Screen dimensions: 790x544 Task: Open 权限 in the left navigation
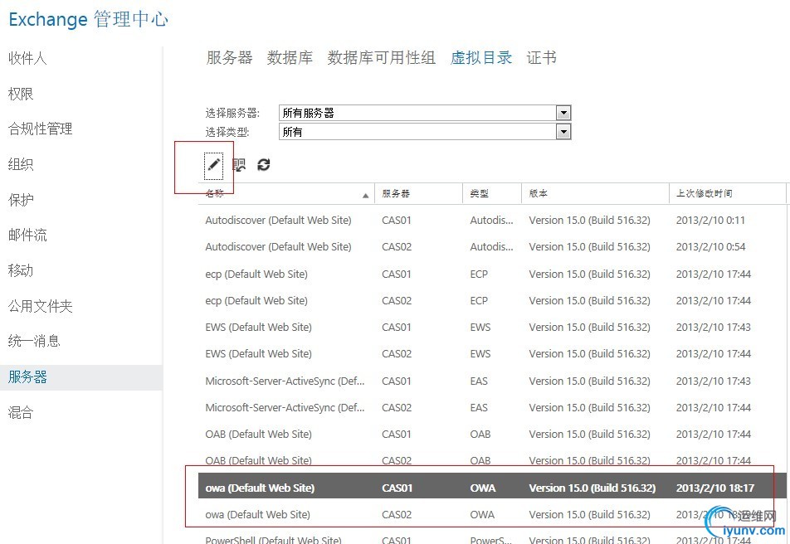21,94
